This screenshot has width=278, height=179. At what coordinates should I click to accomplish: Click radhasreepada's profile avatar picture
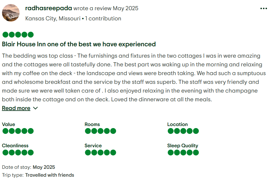[x=11, y=13]
